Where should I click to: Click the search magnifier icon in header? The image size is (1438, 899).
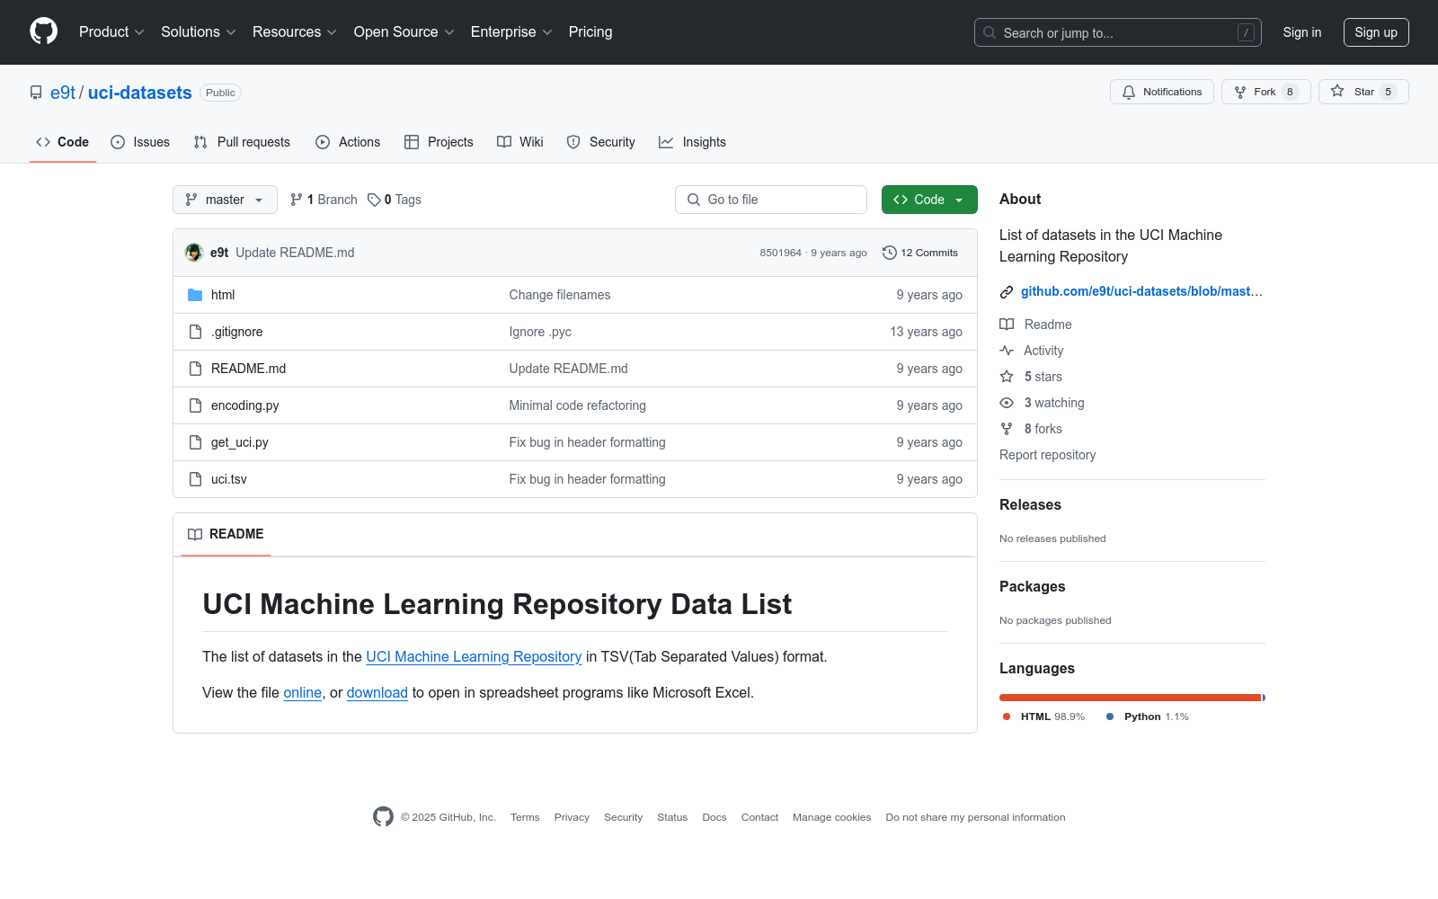point(990,32)
